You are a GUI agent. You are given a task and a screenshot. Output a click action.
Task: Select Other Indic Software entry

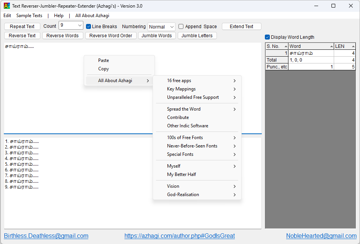point(197,126)
